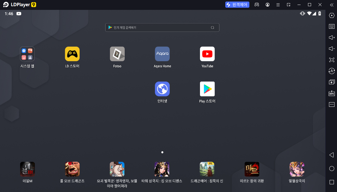337x192 pixels.
Task: Open the 데블M game shortcut
Action: click(x=27, y=169)
